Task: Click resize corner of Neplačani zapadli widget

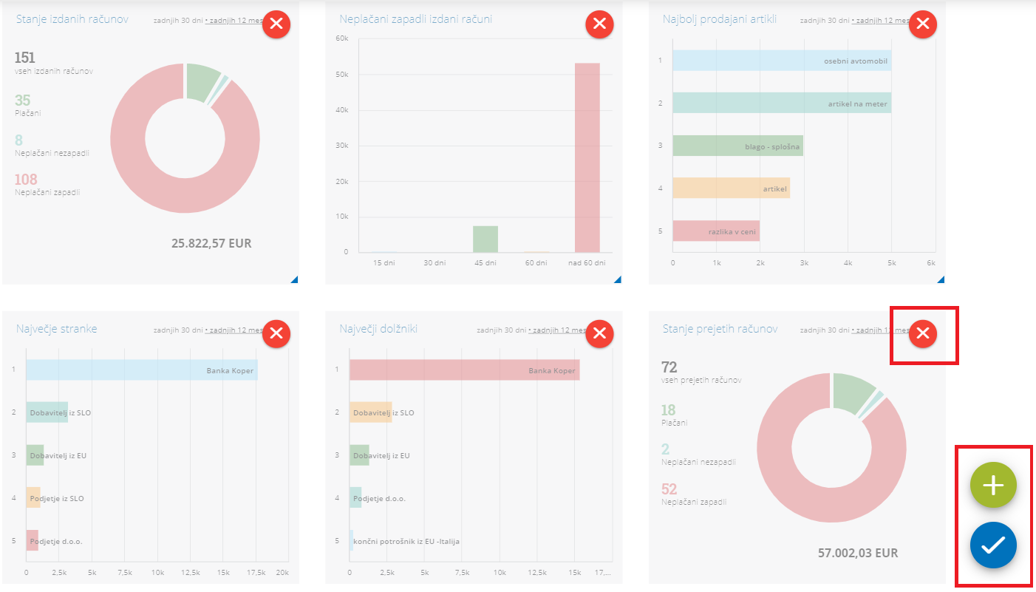Action: (x=618, y=279)
